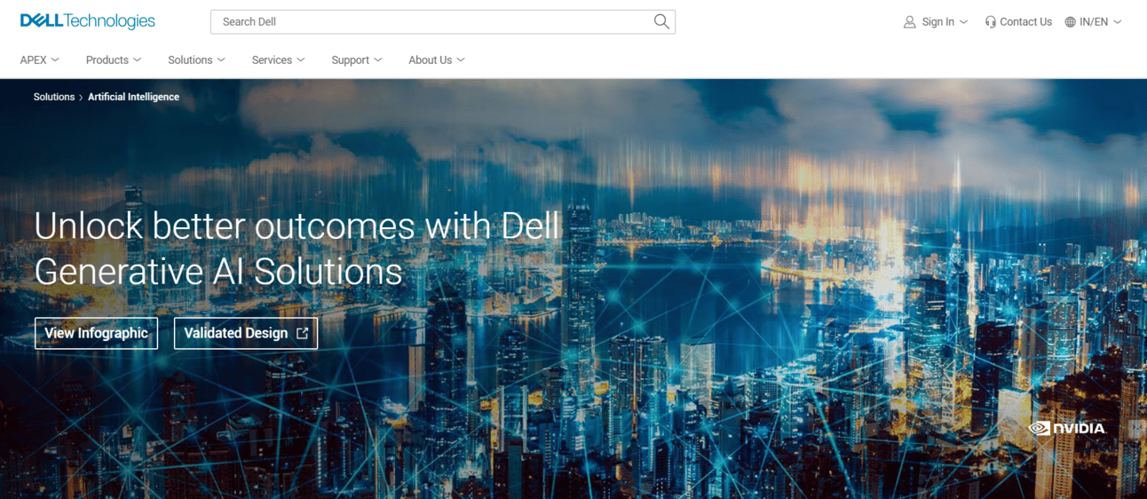This screenshot has width=1147, height=499.
Task: Expand the APEX menu
Action: 40,59
